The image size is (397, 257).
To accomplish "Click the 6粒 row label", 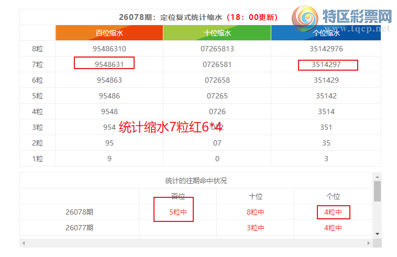I will pos(38,80).
